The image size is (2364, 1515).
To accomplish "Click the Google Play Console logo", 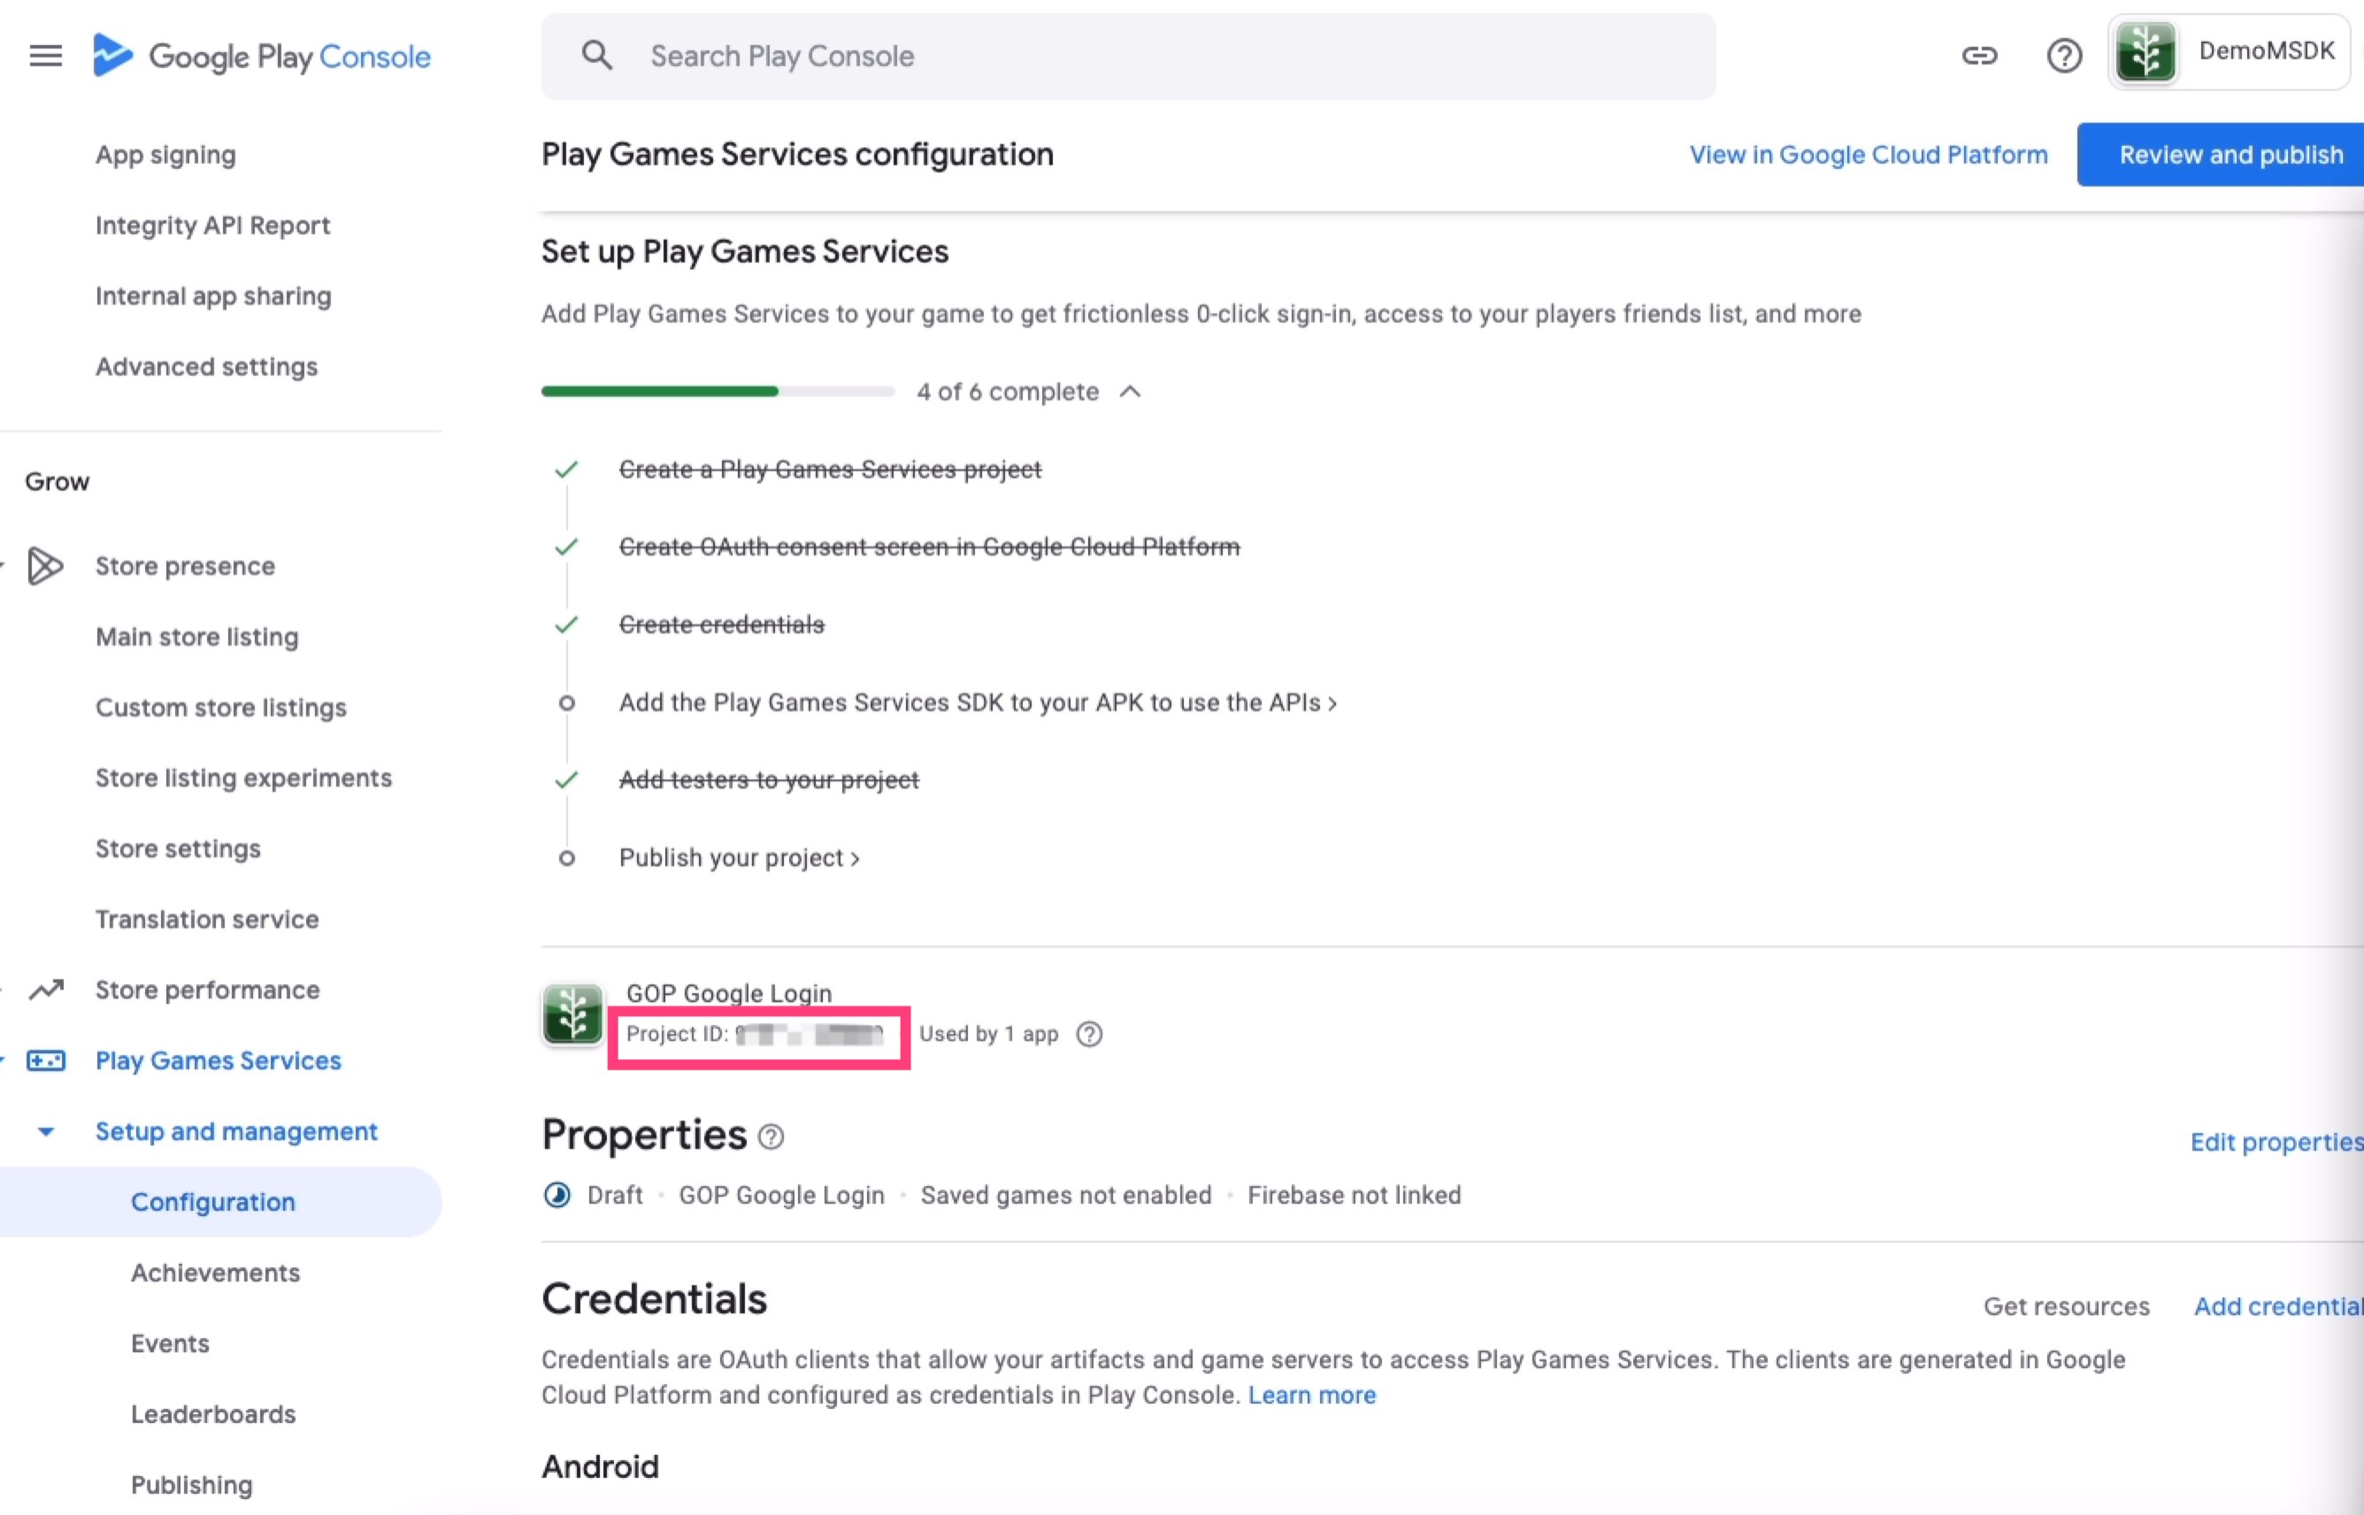I will [x=262, y=56].
